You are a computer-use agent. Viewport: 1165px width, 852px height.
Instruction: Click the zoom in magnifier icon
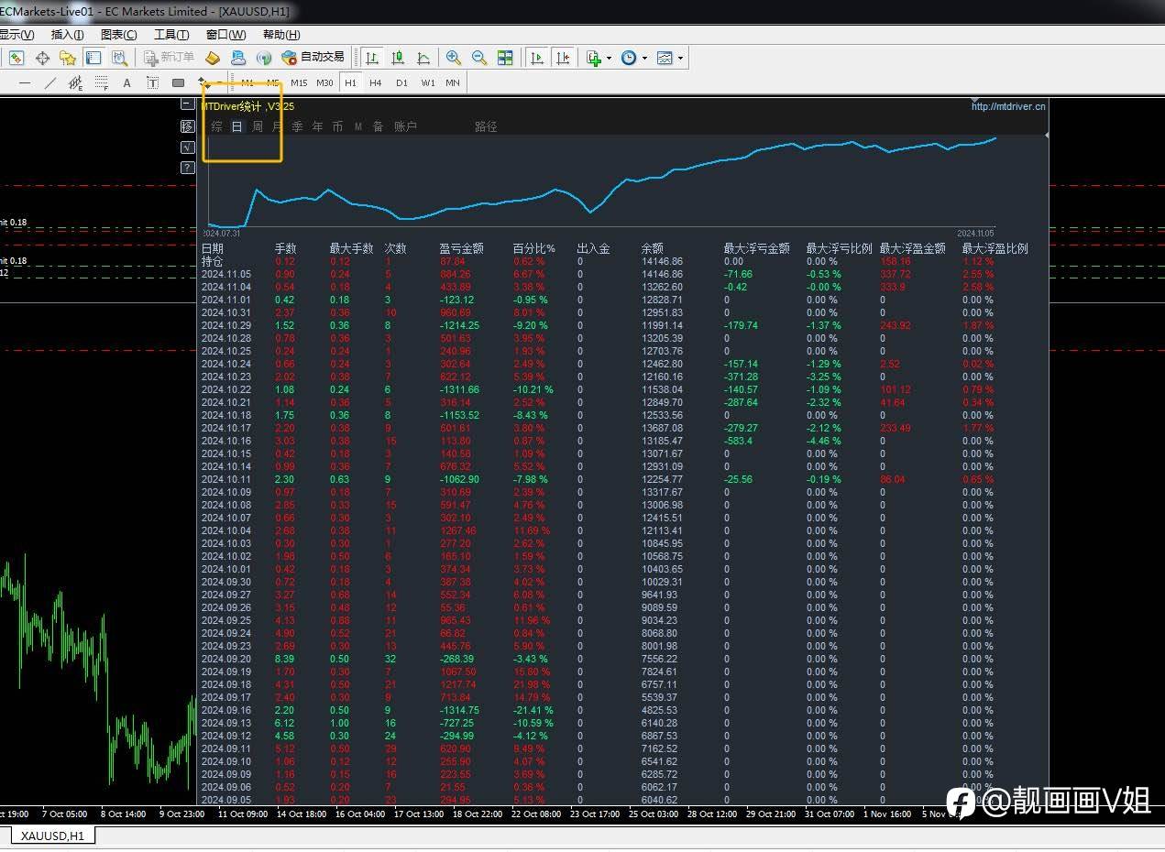[454, 58]
